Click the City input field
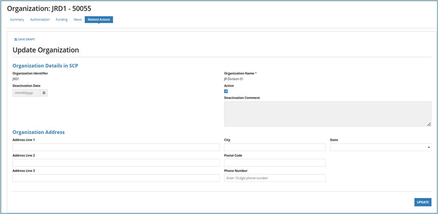Screen dimensions: 438x214 (274, 147)
